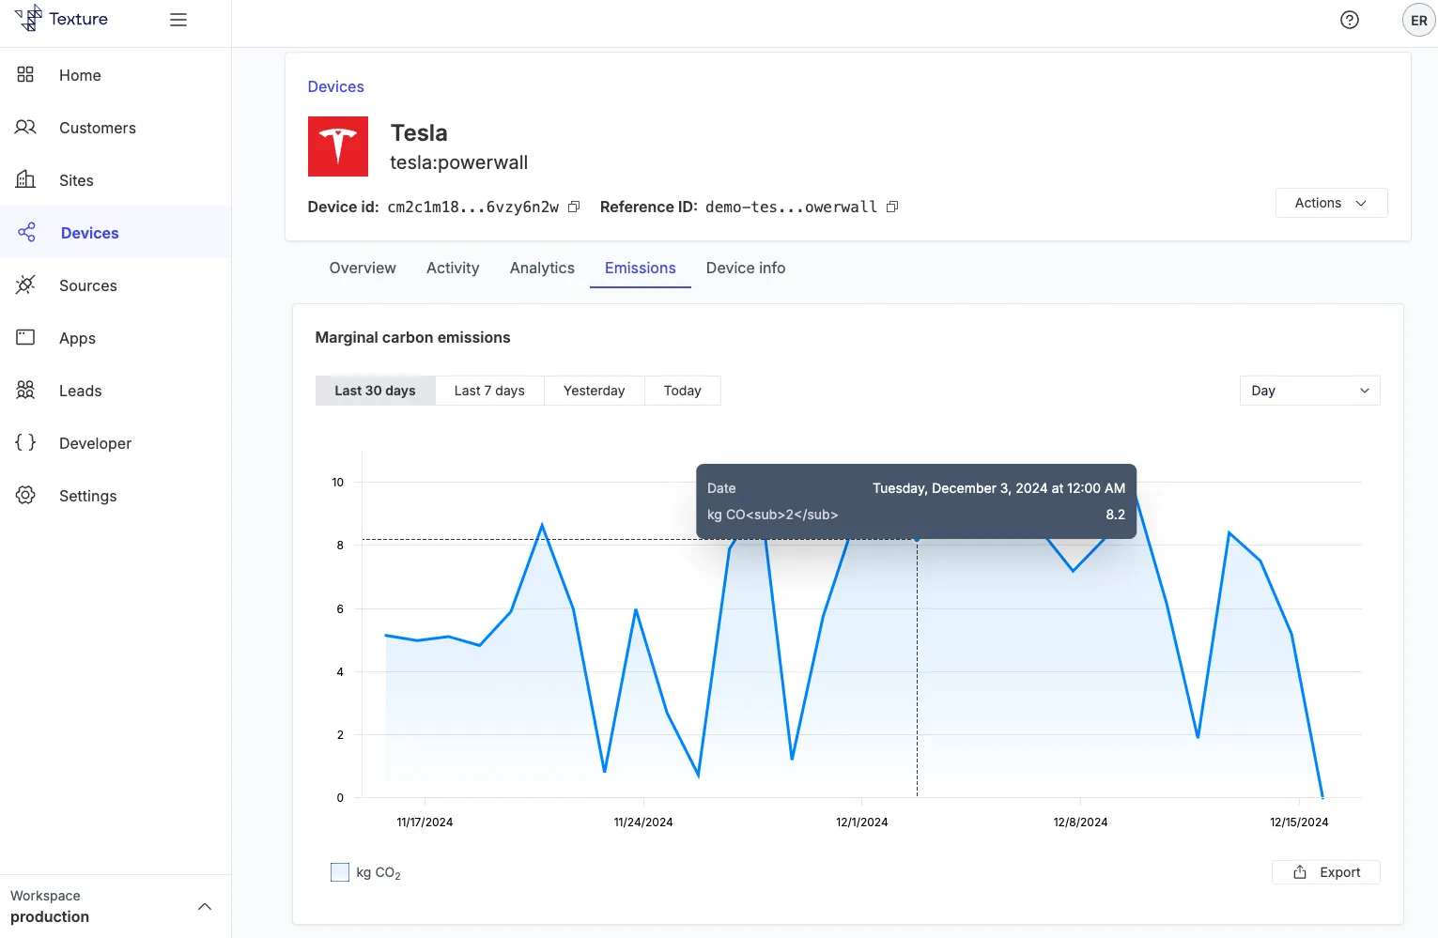This screenshot has width=1438, height=938.
Task: Click the 12/8/2024 axis label
Action: pos(1080,822)
